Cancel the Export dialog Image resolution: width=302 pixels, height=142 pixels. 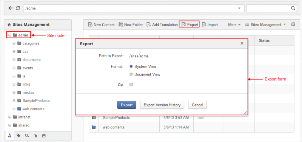tap(197, 105)
